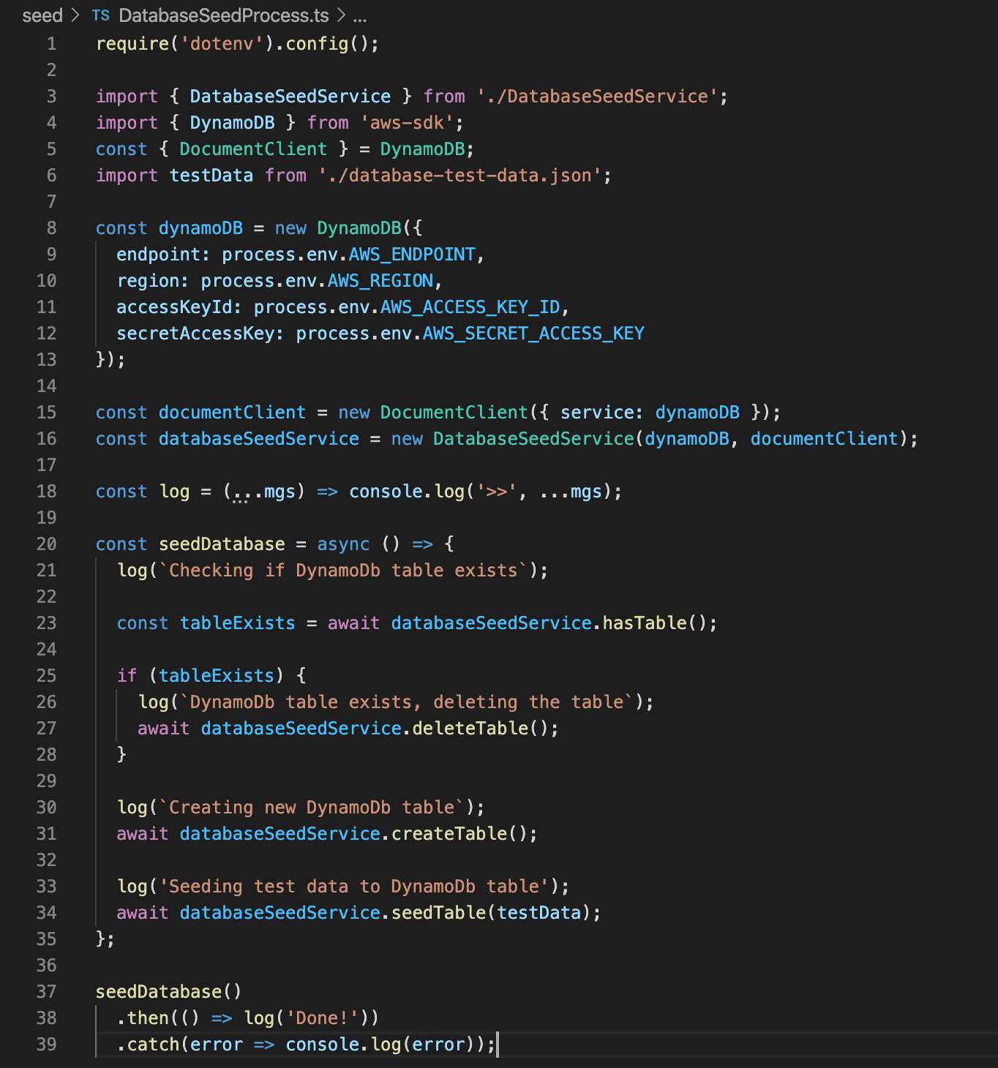
Task: Click 'seedDatabase' declaration on line 20
Action: (x=222, y=544)
